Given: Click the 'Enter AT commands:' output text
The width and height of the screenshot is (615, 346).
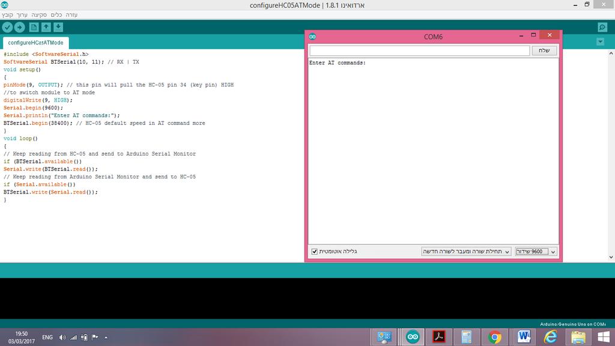Looking at the screenshot, I should coord(338,62).
